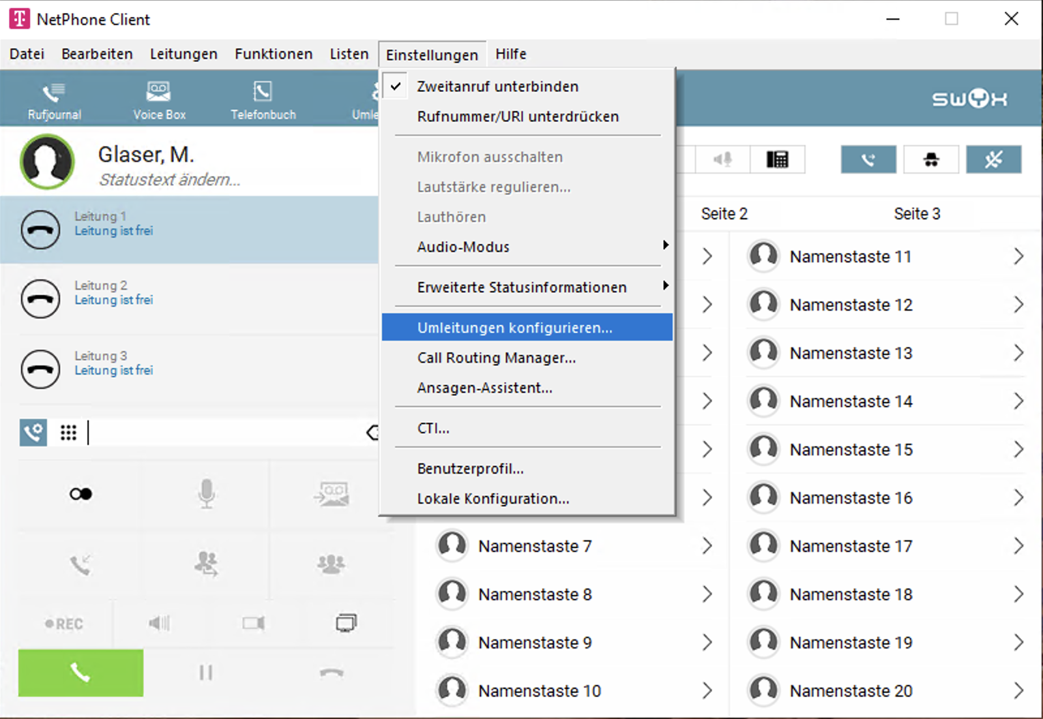
Task: Choose Umleitungen konfigurieren menu entry
Action: point(514,328)
